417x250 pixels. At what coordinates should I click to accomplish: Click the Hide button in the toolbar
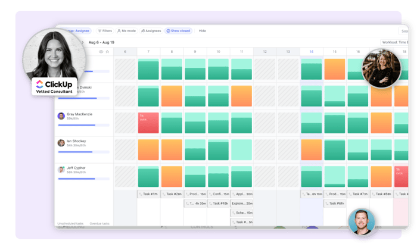[x=203, y=31]
